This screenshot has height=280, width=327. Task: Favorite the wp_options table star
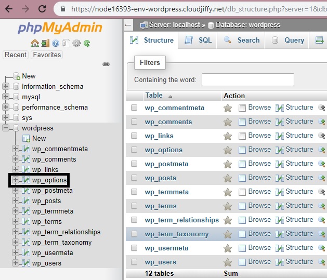[x=228, y=150]
